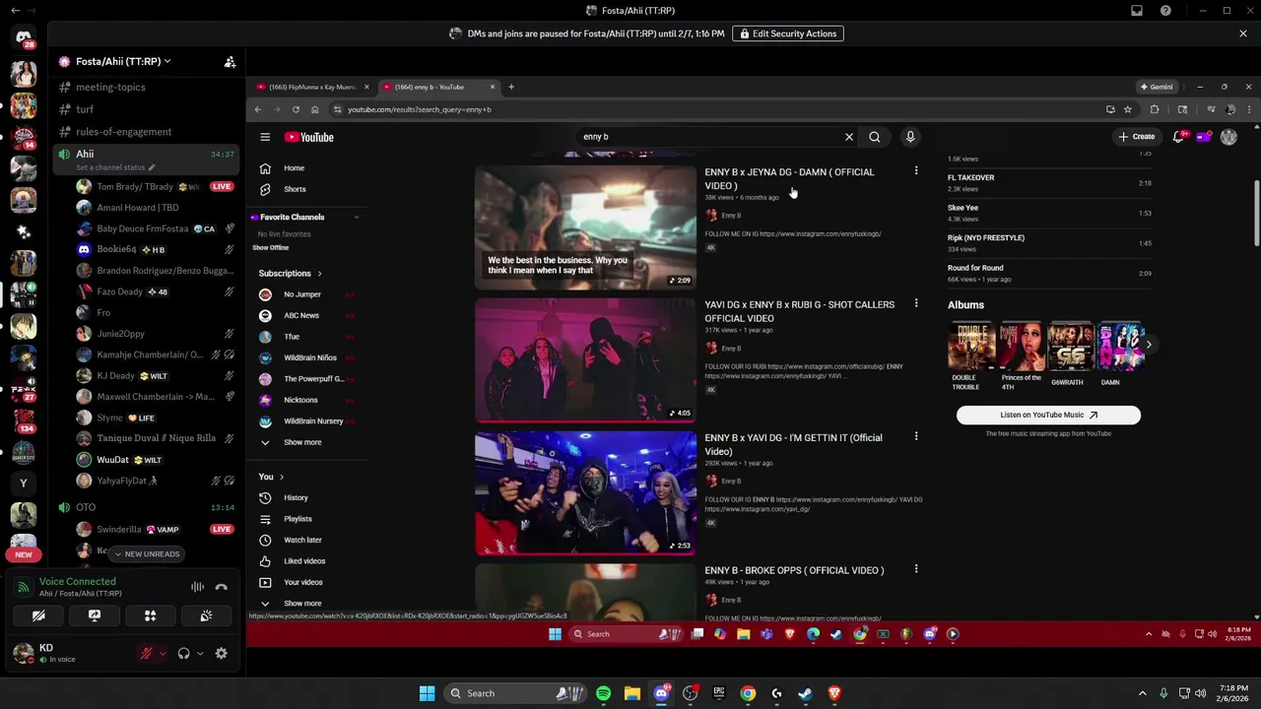The image size is (1261, 709).
Task: Click the YouTube search magnifier button
Action: tap(875, 137)
